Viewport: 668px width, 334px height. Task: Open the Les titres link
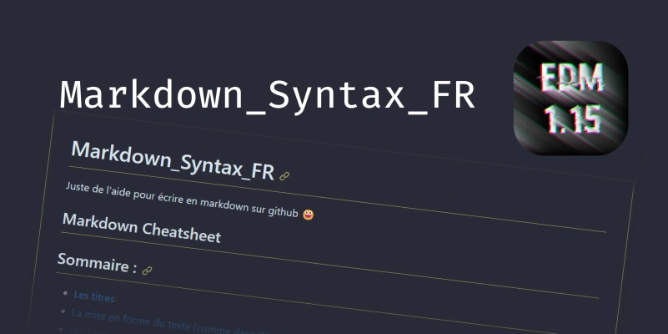93,296
